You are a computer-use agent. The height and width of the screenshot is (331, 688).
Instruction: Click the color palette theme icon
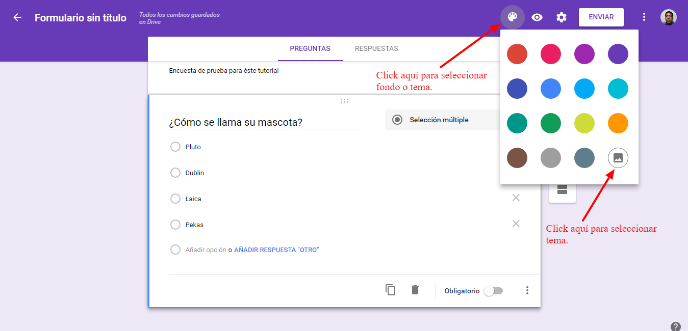[x=513, y=17]
